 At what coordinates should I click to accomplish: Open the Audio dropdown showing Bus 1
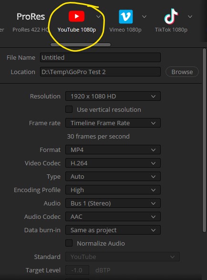(113, 203)
